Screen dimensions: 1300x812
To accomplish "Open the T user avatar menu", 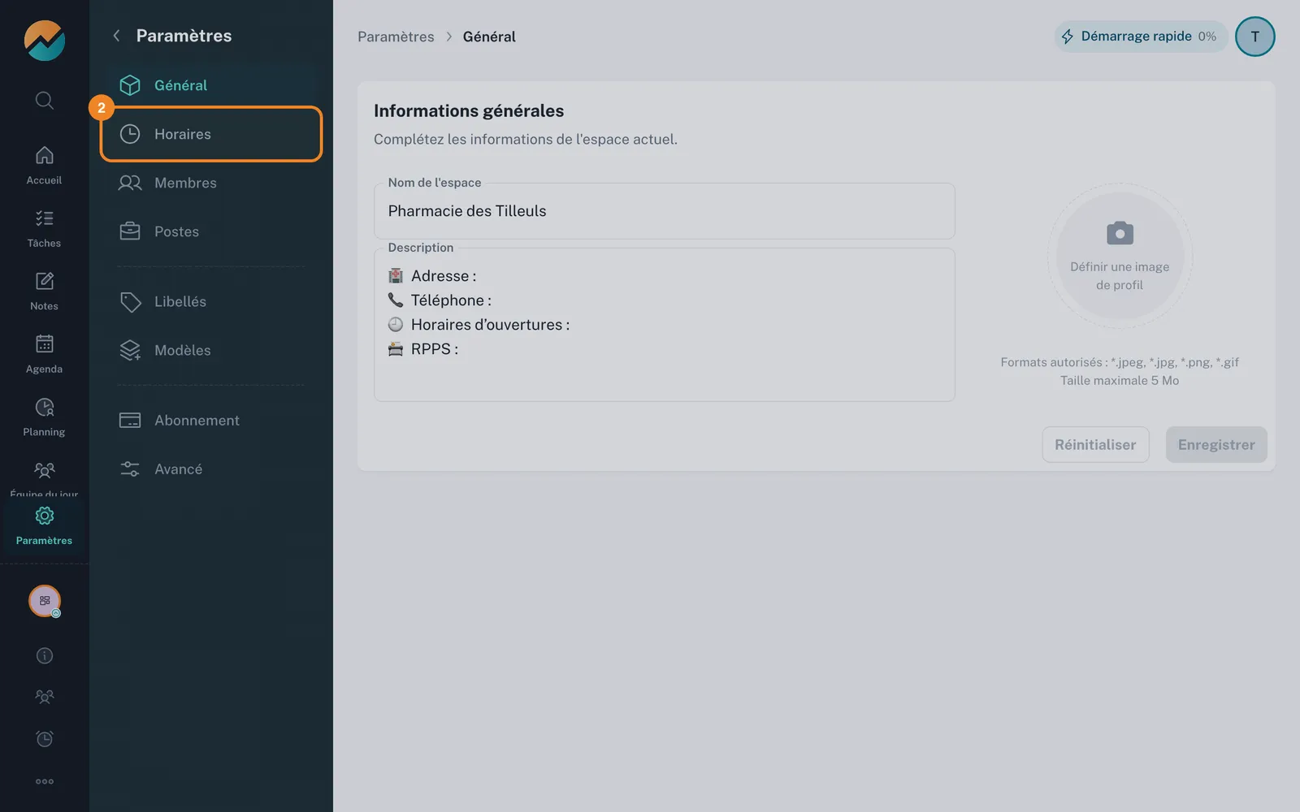I will pyautogui.click(x=1254, y=37).
